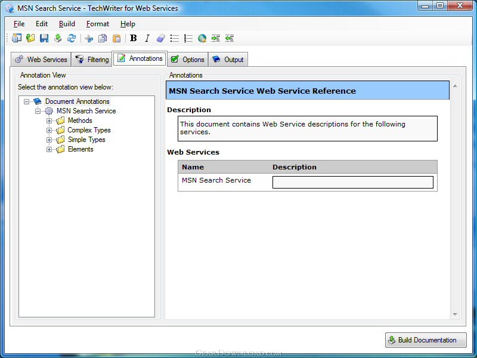
Task: Click the Cut scissors icon
Action: click(89, 38)
